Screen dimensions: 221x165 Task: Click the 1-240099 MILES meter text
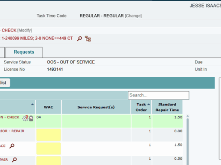[x=17, y=38]
